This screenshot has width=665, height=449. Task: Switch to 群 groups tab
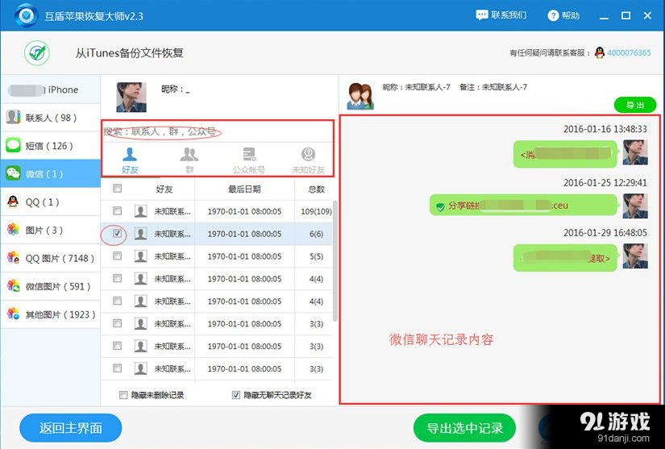click(189, 160)
